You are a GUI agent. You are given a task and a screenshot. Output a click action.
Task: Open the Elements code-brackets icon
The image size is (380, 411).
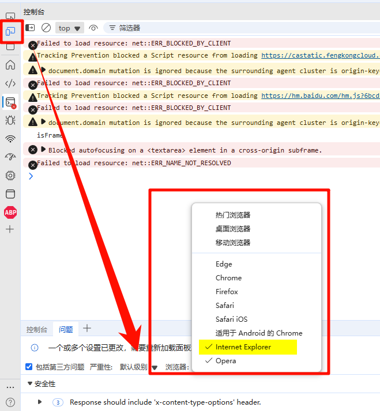pos(10,83)
